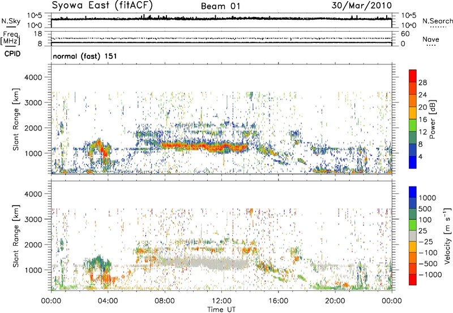Click the '10^5' tick left of the noise panel
This screenshot has height=313, width=453.
[x=35, y=16]
